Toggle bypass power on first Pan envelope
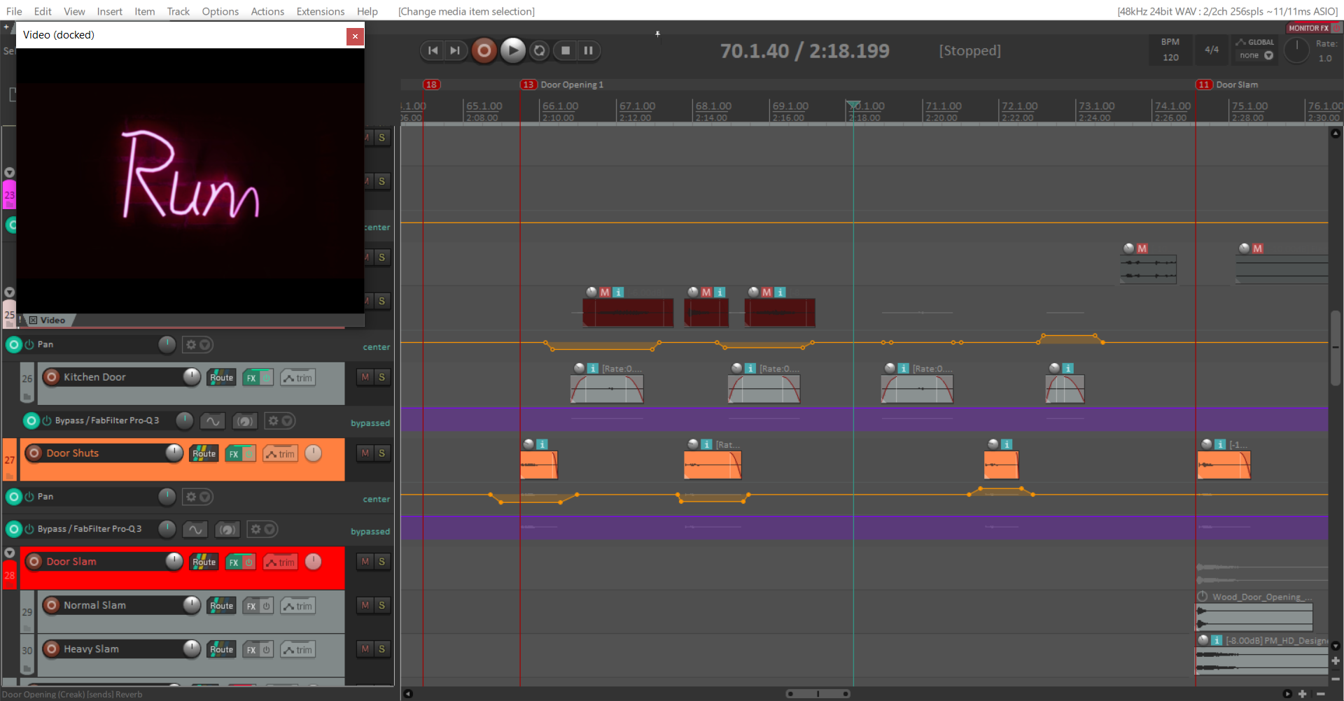The image size is (1344, 701). [29, 344]
